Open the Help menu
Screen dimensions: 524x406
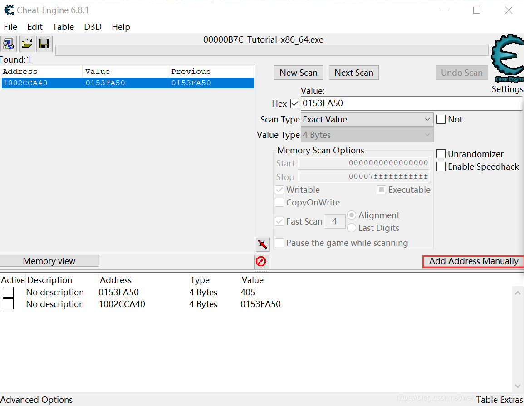121,27
